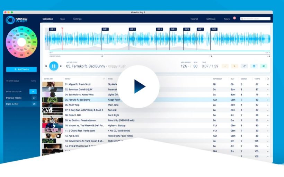Select key 10B on the Camelot wheel

coord(10,36)
